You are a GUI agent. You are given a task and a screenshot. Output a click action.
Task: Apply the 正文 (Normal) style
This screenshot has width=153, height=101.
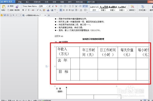[x=94, y=8]
